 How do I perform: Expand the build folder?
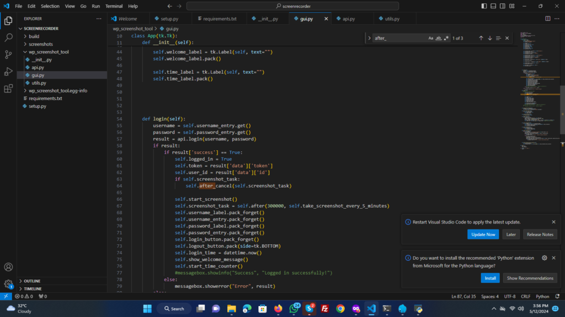pyautogui.click(x=34, y=36)
